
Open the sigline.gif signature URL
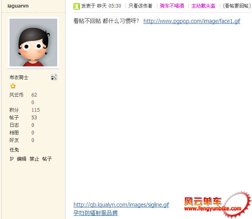(x=121, y=205)
